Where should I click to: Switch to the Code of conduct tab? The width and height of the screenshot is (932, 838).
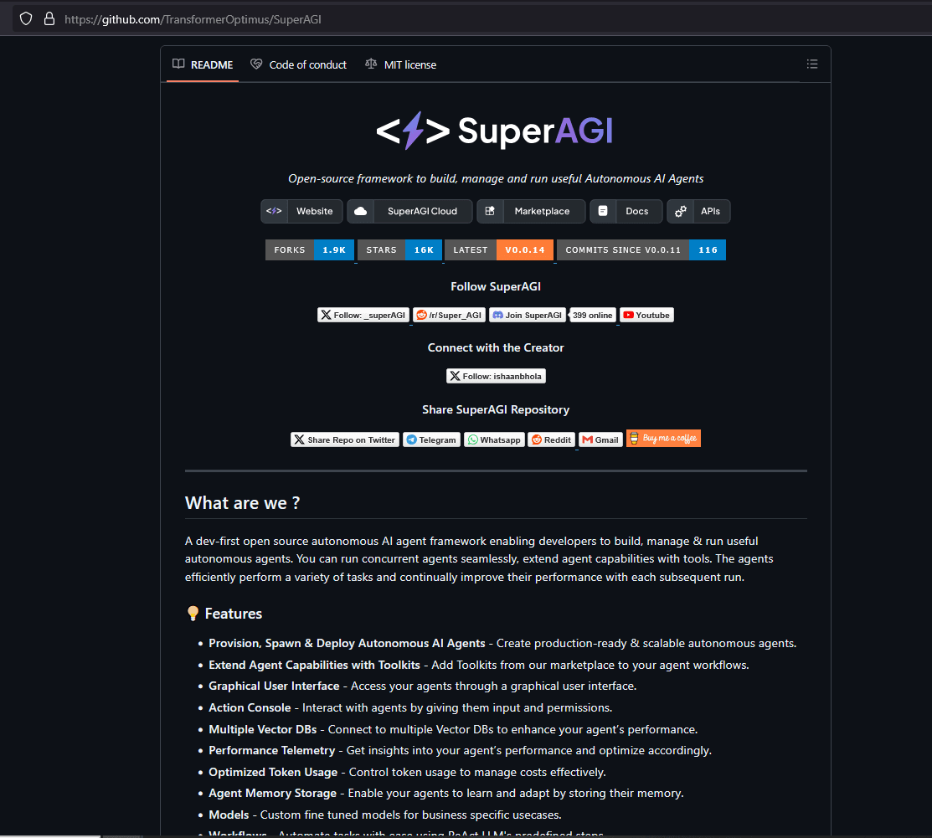point(298,64)
